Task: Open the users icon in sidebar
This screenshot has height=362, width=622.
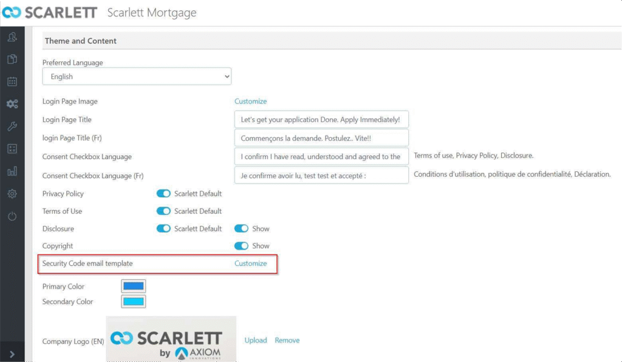Action: pos(12,37)
